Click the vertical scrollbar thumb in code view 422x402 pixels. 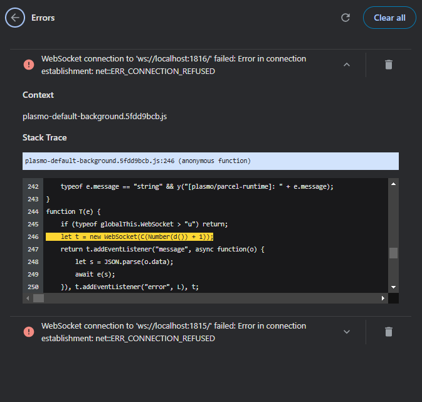pos(393,253)
